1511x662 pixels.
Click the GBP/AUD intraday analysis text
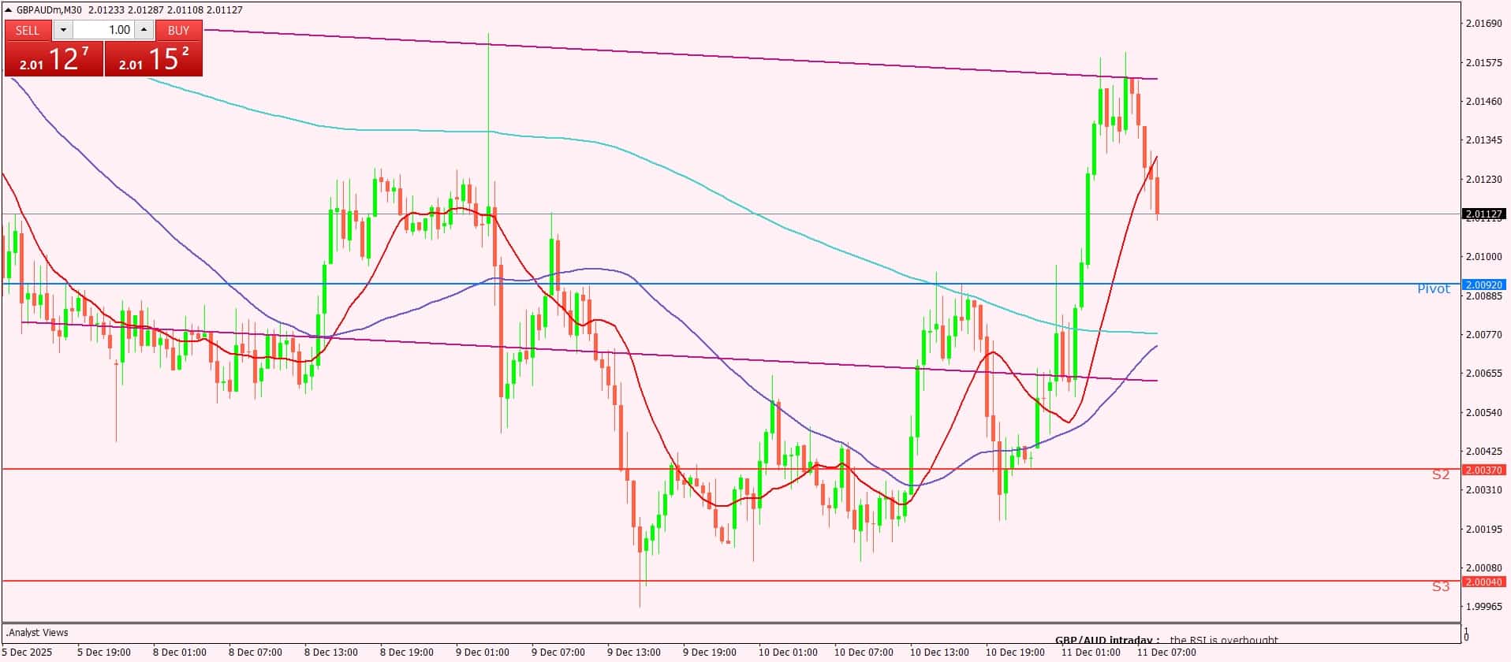[1166, 640]
